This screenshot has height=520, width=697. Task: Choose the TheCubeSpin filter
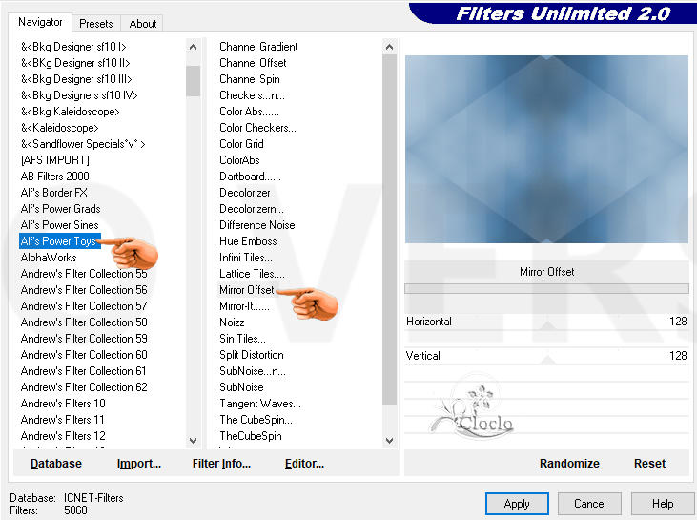coord(251,436)
